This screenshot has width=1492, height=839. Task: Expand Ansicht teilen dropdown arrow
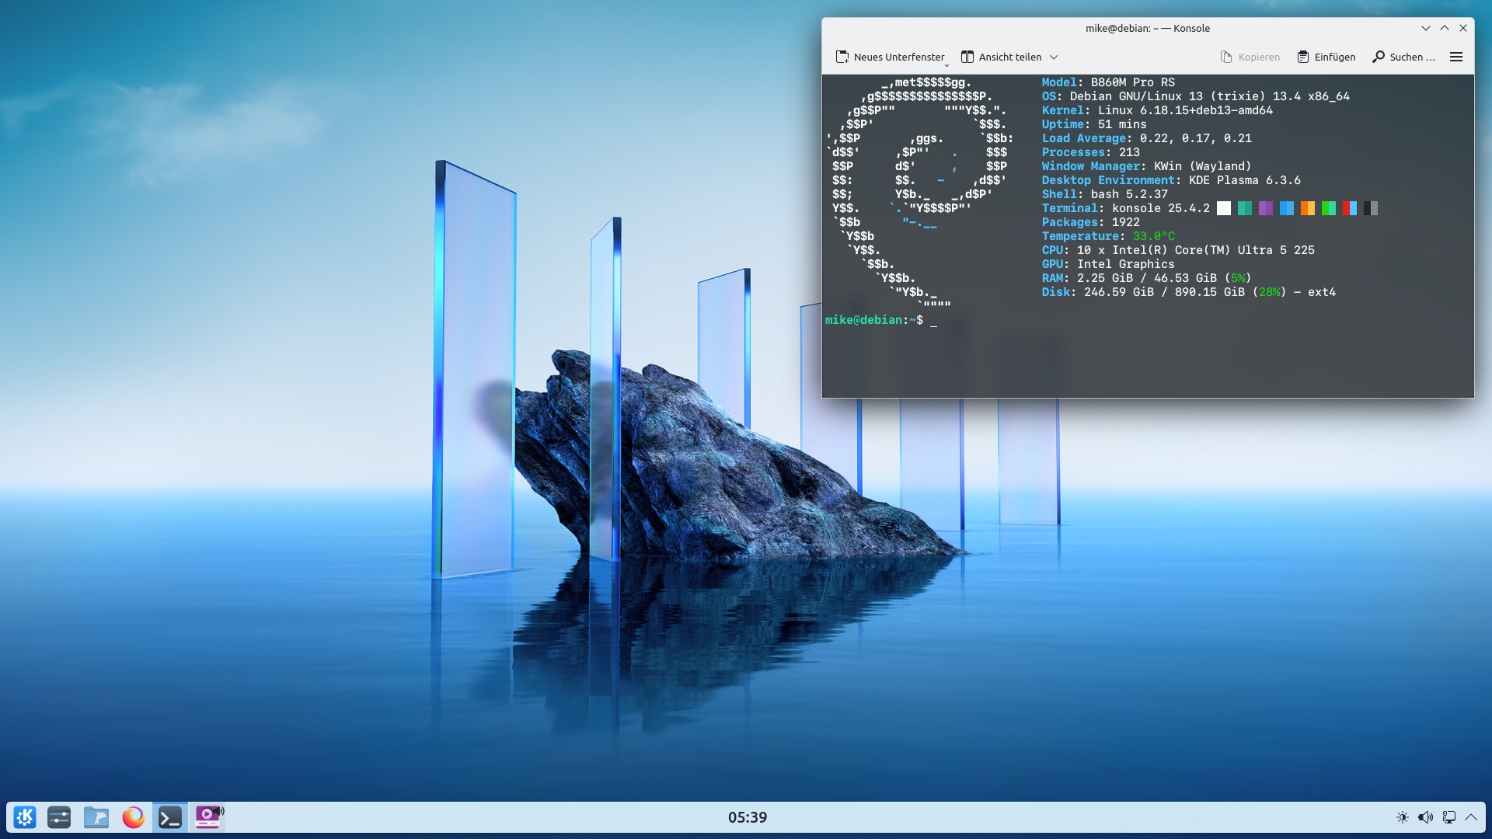tap(1054, 57)
